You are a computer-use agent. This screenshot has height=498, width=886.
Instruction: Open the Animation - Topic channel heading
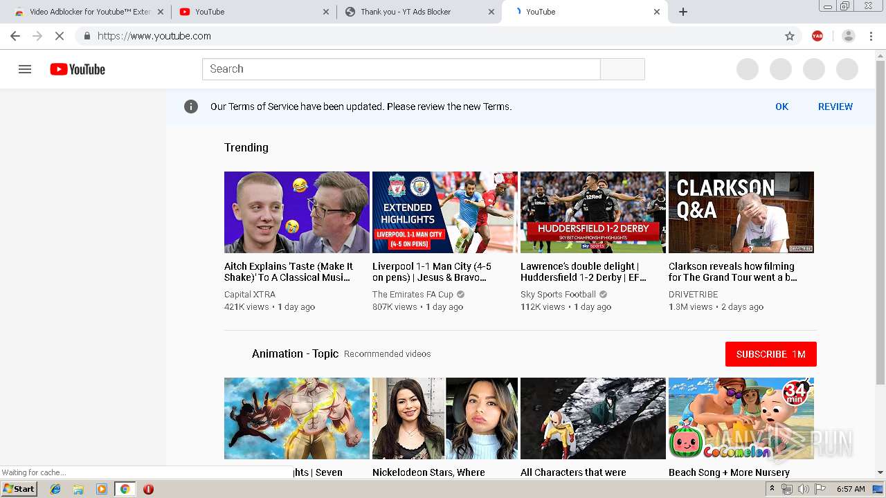[x=295, y=353]
